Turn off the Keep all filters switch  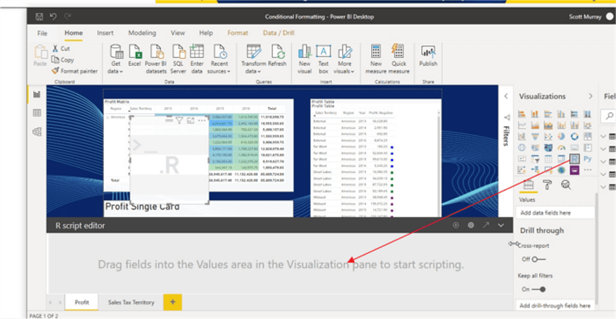point(538,289)
